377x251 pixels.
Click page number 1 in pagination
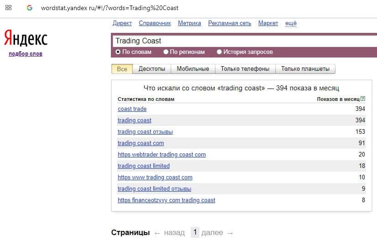click(195, 232)
